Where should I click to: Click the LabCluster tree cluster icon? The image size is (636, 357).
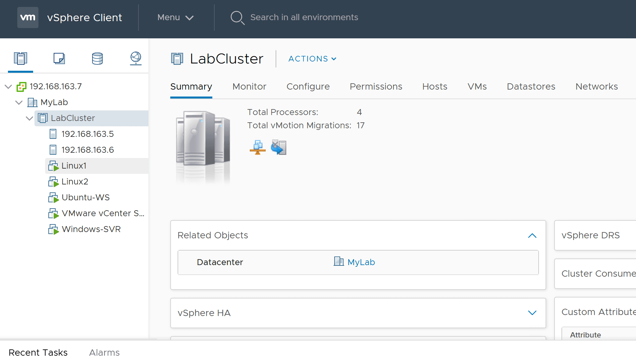[x=43, y=118]
